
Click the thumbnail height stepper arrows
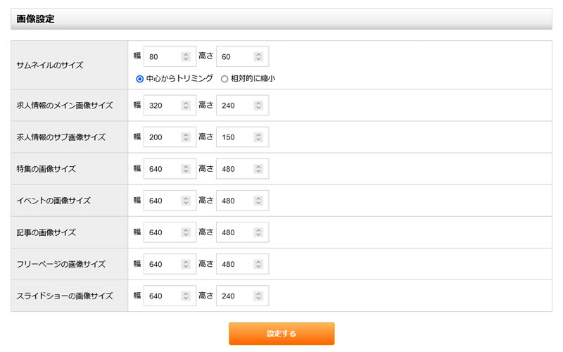tap(258, 56)
